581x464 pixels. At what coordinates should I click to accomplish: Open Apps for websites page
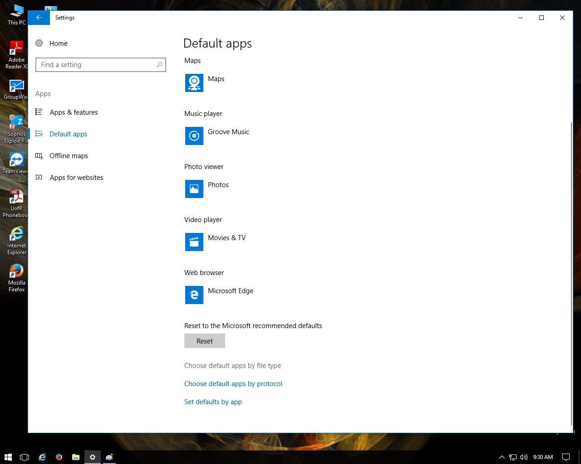76,178
